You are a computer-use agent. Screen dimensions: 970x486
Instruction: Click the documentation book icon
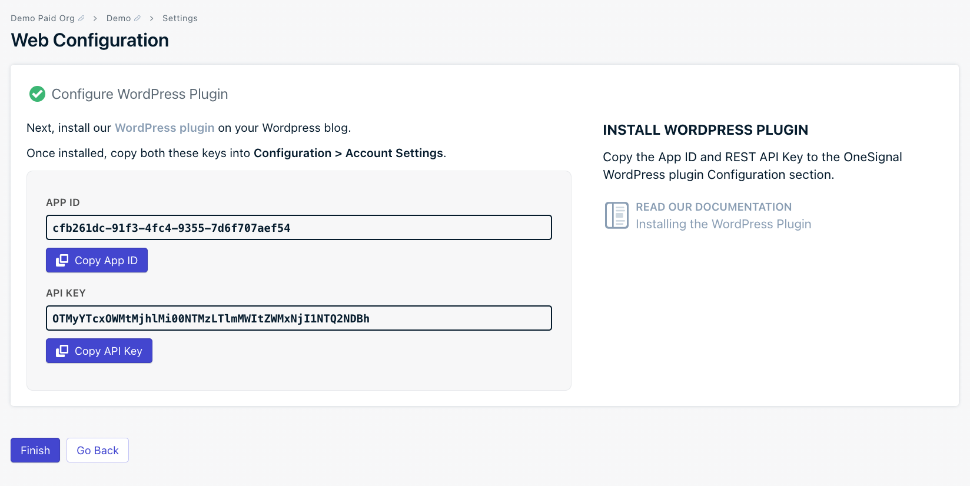617,215
